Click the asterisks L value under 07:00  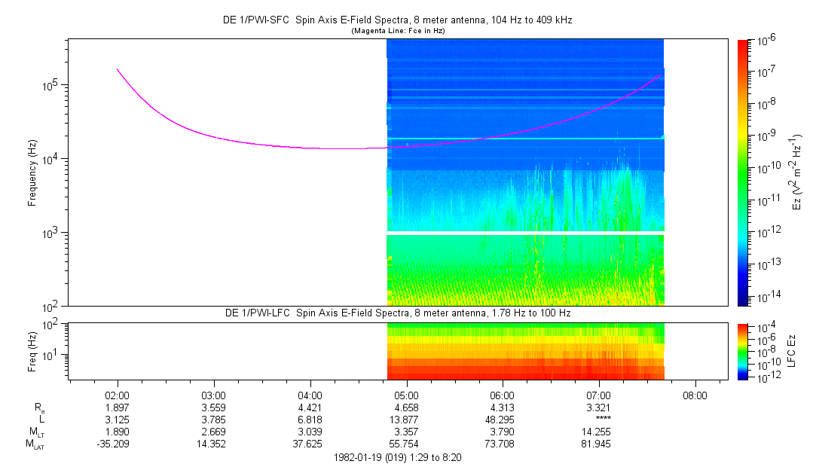click(598, 420)
